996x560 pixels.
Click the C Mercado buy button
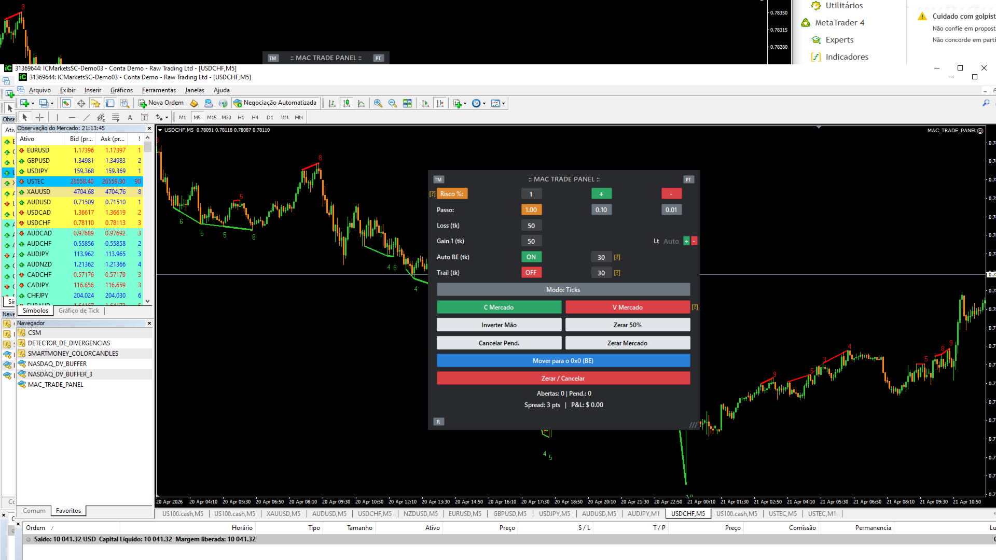pyautogui.click(x=499, y=307)
